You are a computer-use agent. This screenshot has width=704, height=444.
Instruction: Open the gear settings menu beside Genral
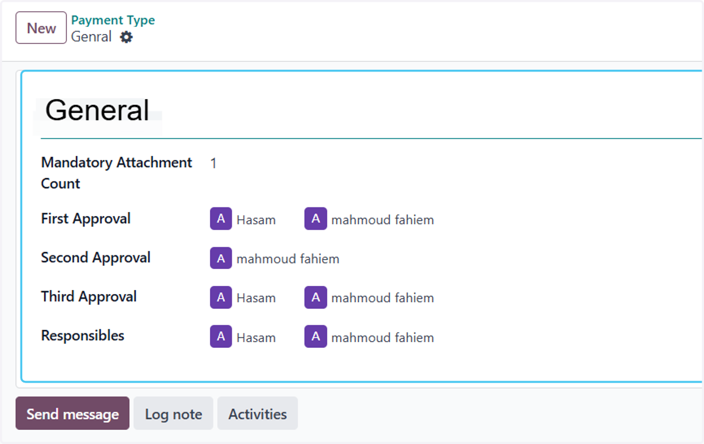[x=126, y=37]
